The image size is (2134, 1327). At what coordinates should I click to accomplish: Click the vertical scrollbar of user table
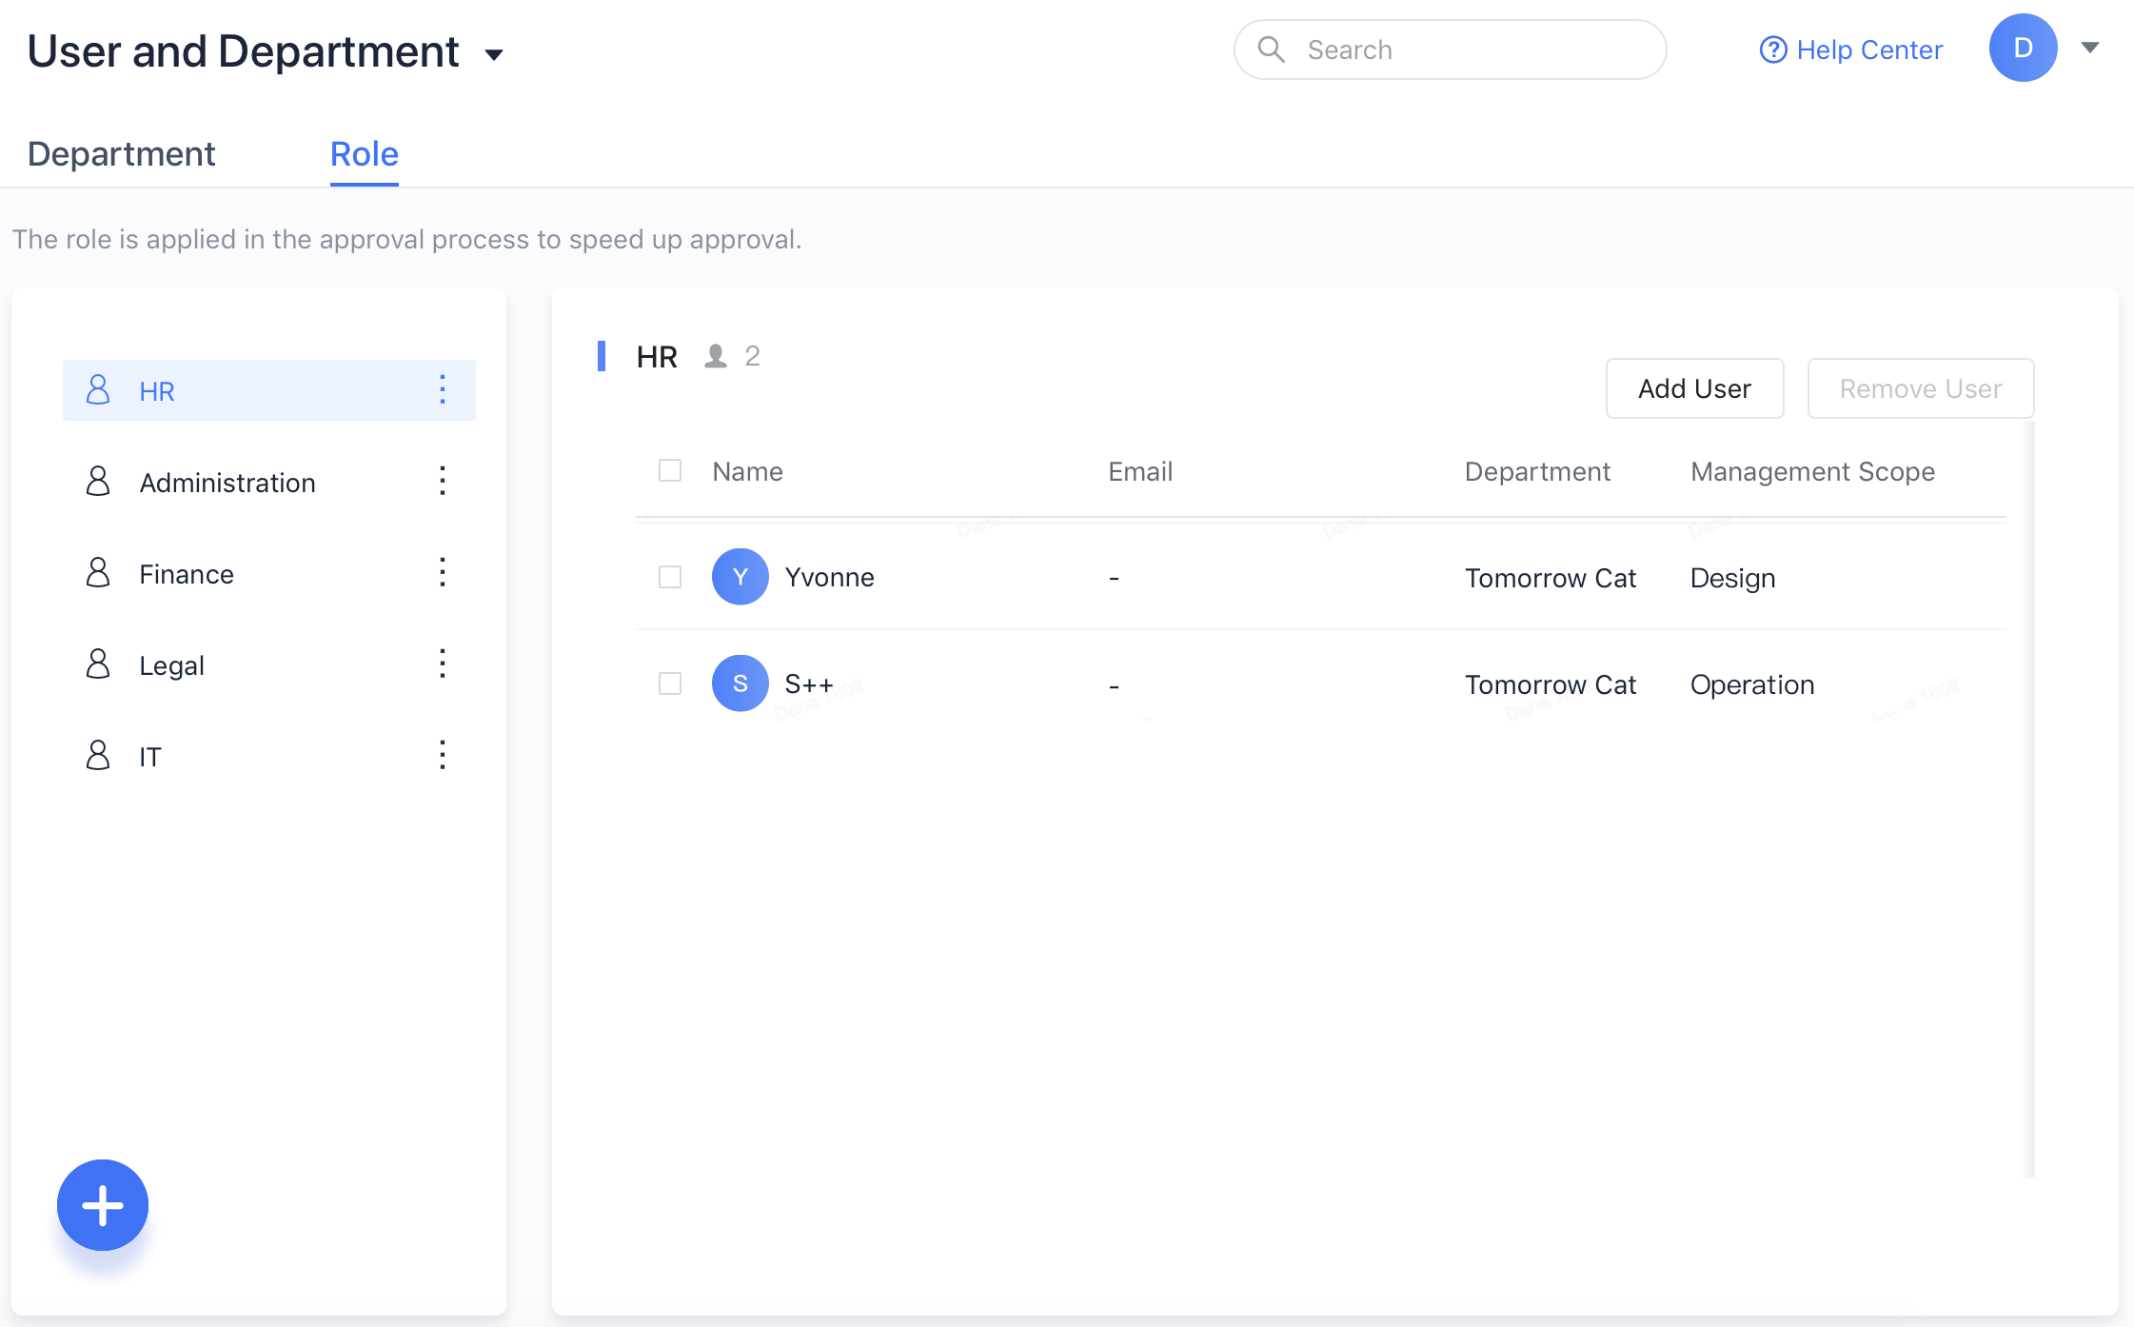click(2028, 800)
